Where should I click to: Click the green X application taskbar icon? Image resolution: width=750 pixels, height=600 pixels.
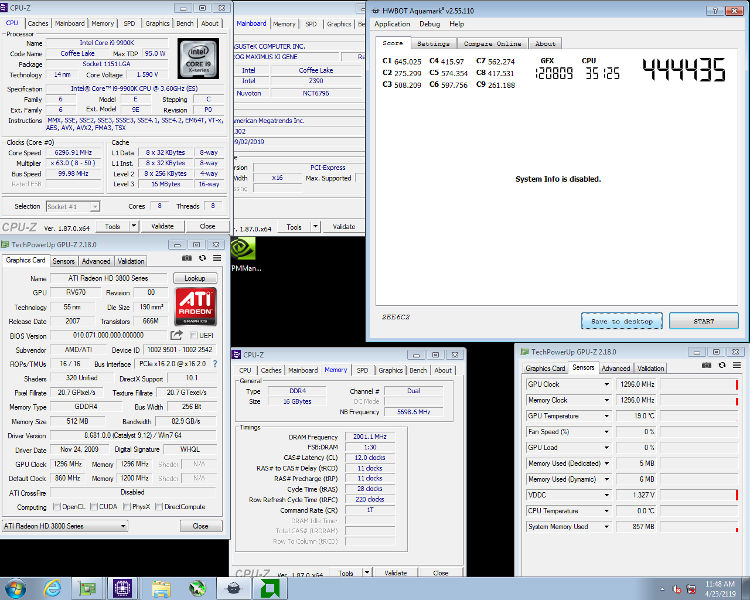197,588
